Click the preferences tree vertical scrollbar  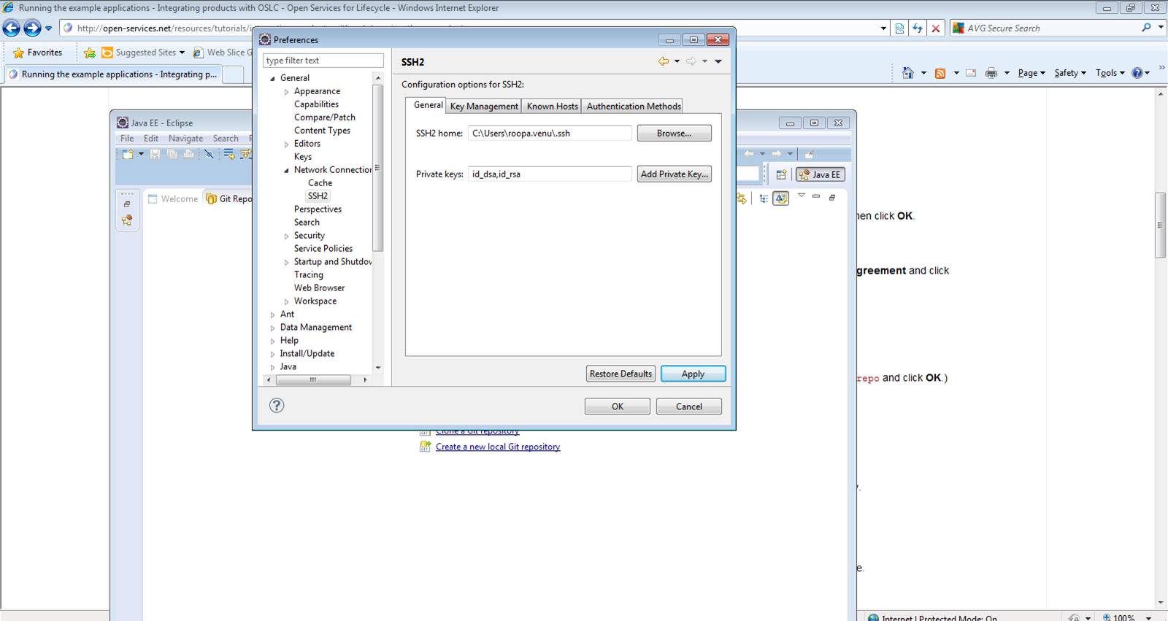point(377,168)
